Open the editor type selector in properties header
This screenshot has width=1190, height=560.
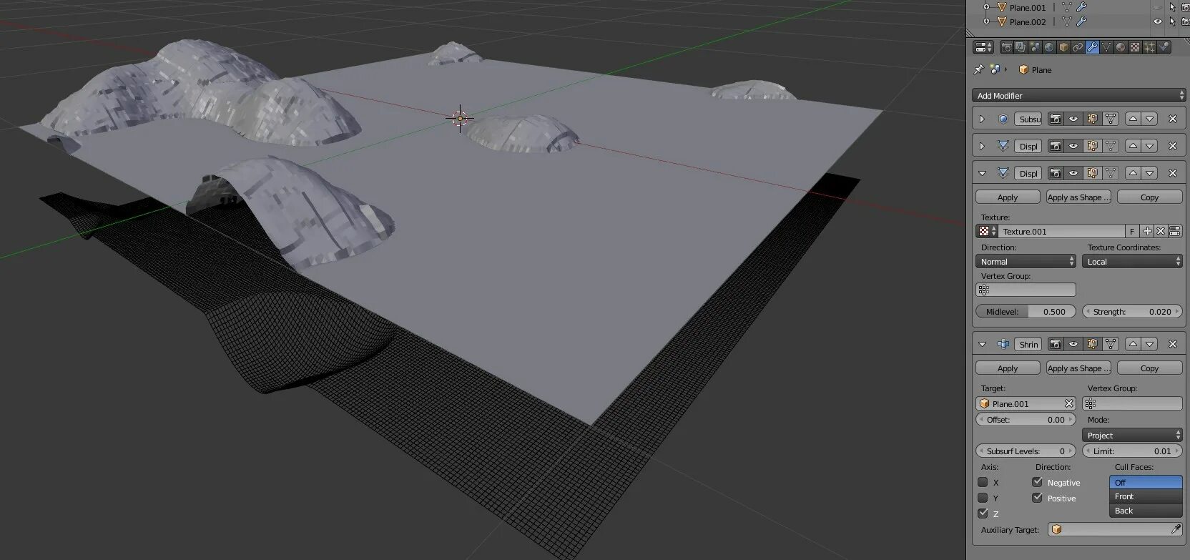(x=984, y=47)
